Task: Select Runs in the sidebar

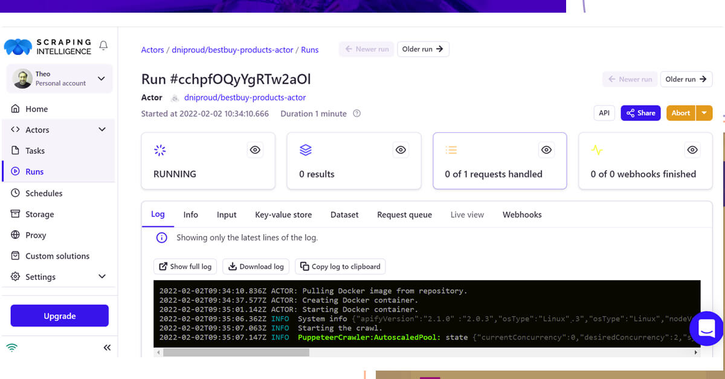Action: point(34,171)
